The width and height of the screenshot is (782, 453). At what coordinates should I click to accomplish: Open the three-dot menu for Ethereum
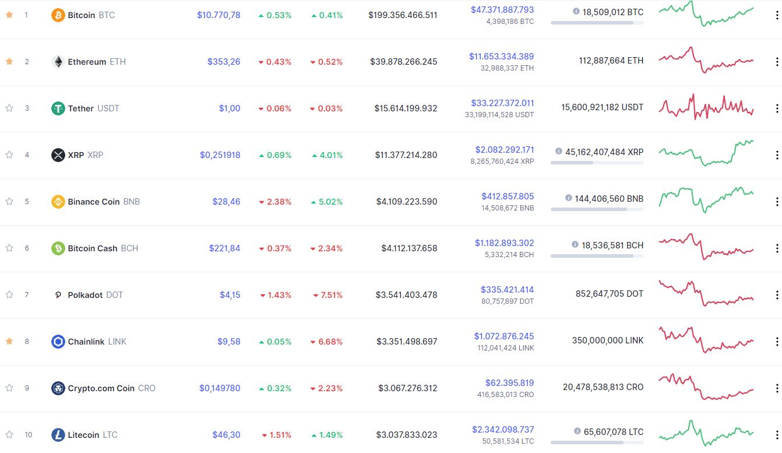pyautogui.click(x=777, y=62)
